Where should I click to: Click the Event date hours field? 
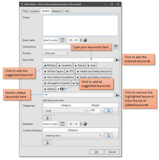click(71, 40)
